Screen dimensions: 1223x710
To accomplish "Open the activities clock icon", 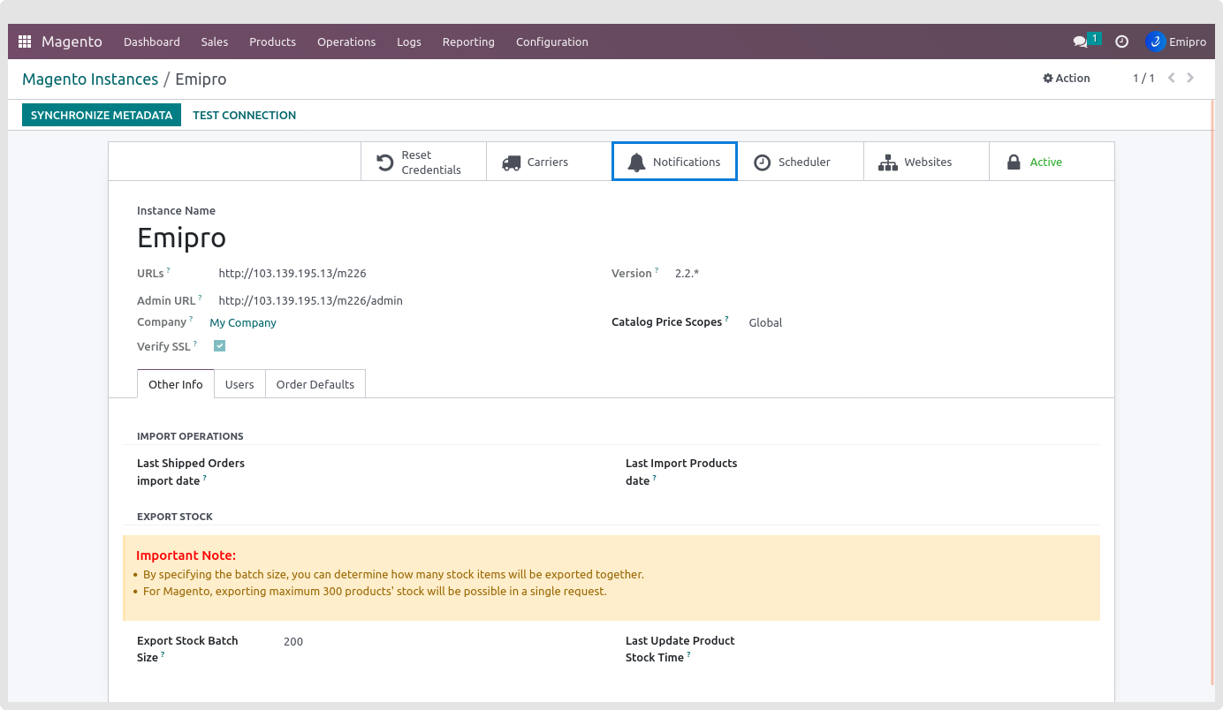I will (x=1121, y=42).
